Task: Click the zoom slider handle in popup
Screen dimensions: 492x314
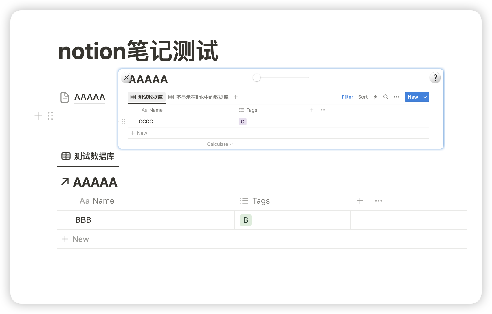Action: point(257,78)
